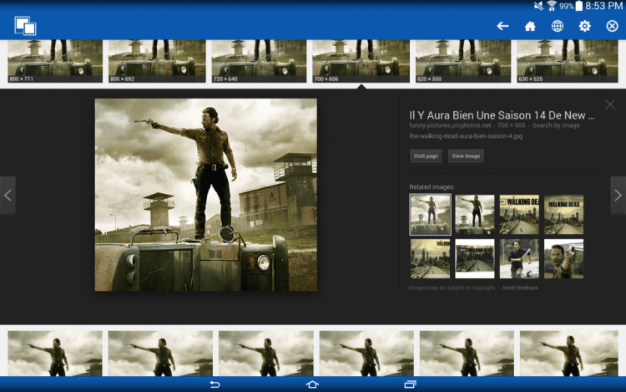Open second bottom-row related image with white frame
The height and width of the screenshot is (392, 626).
(x=475, y=258)
